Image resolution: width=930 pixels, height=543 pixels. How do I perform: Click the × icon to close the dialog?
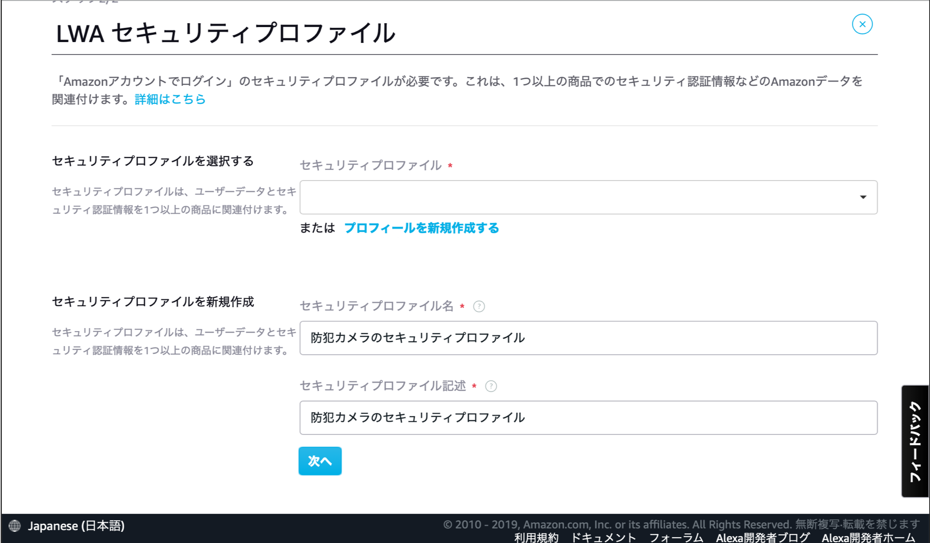pyautogui.click(x=862, y=24)
